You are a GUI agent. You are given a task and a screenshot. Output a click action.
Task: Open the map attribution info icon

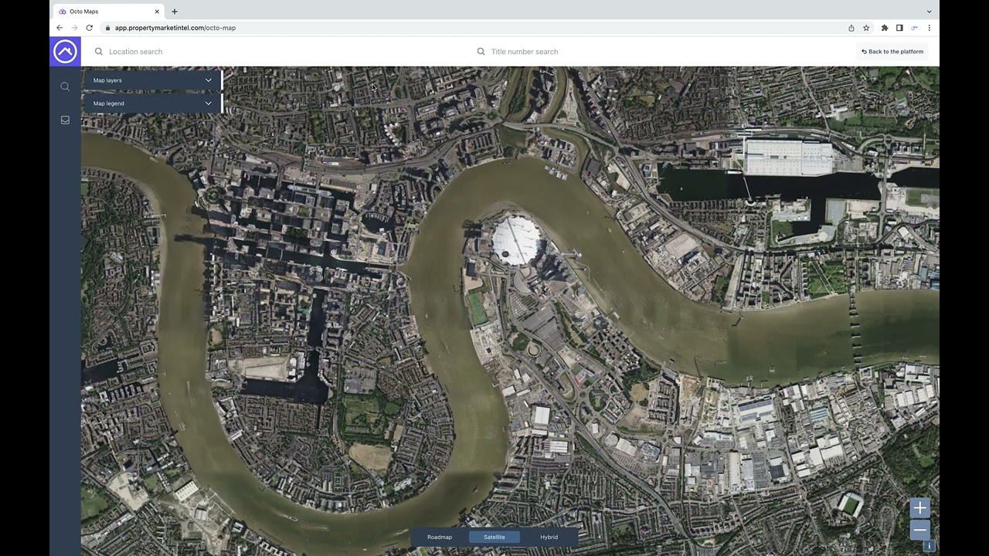click(930, 545)
